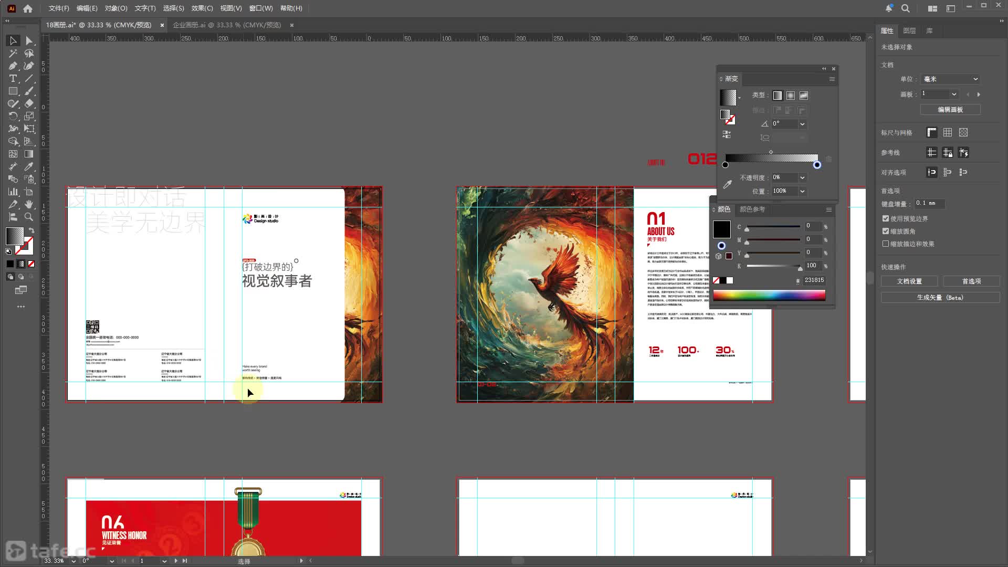
Task: Open the 不透明度 opacity dropdown
Action: coord(802,177)
